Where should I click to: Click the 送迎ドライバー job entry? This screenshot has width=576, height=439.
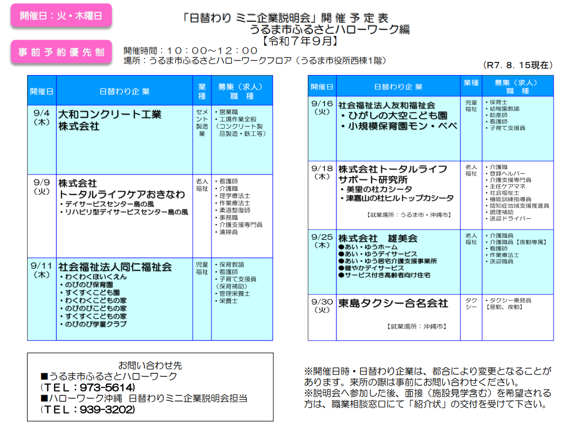(508, 219)
